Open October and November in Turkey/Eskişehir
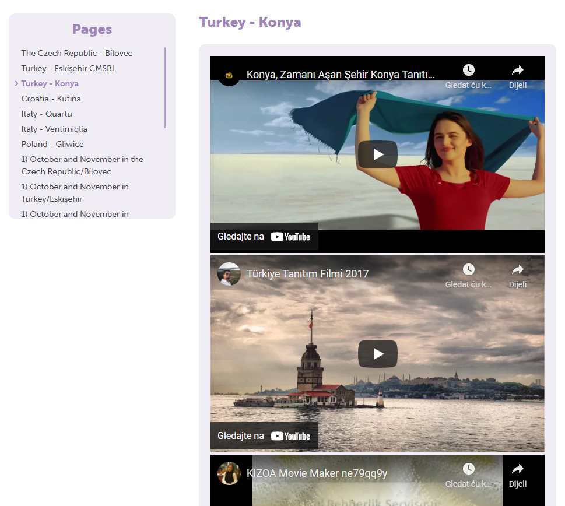565x506 pixels. (x=75, y=193)
